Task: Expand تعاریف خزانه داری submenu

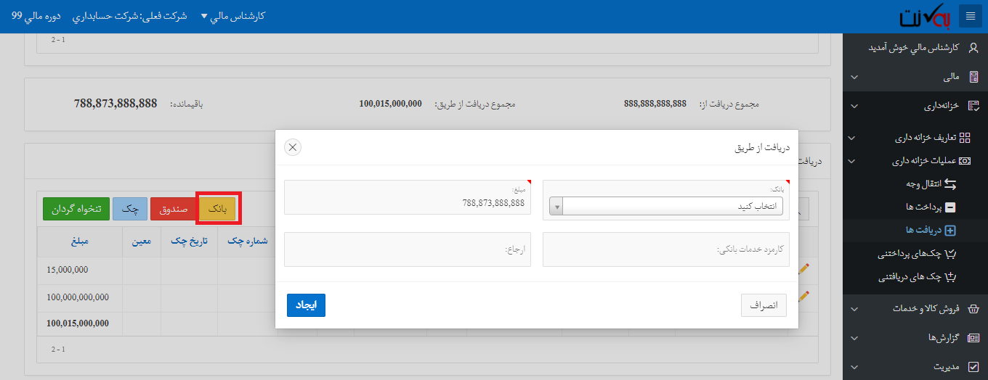Action: pyautogui.click(x=853, y=138)
